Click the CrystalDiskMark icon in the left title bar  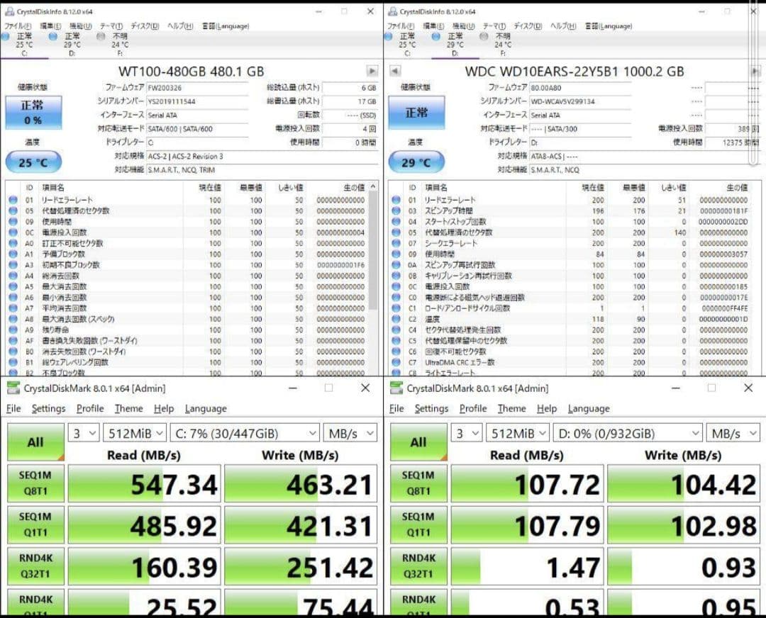point(13,388)
